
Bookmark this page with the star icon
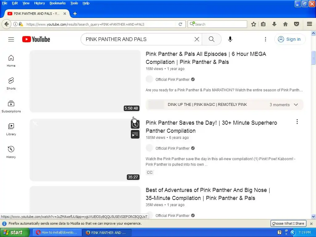[x=254, y=24]
